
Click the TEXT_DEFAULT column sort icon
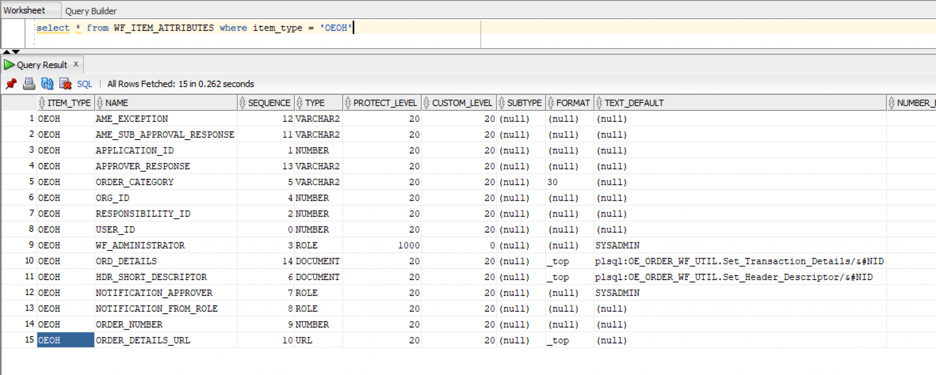599,103
